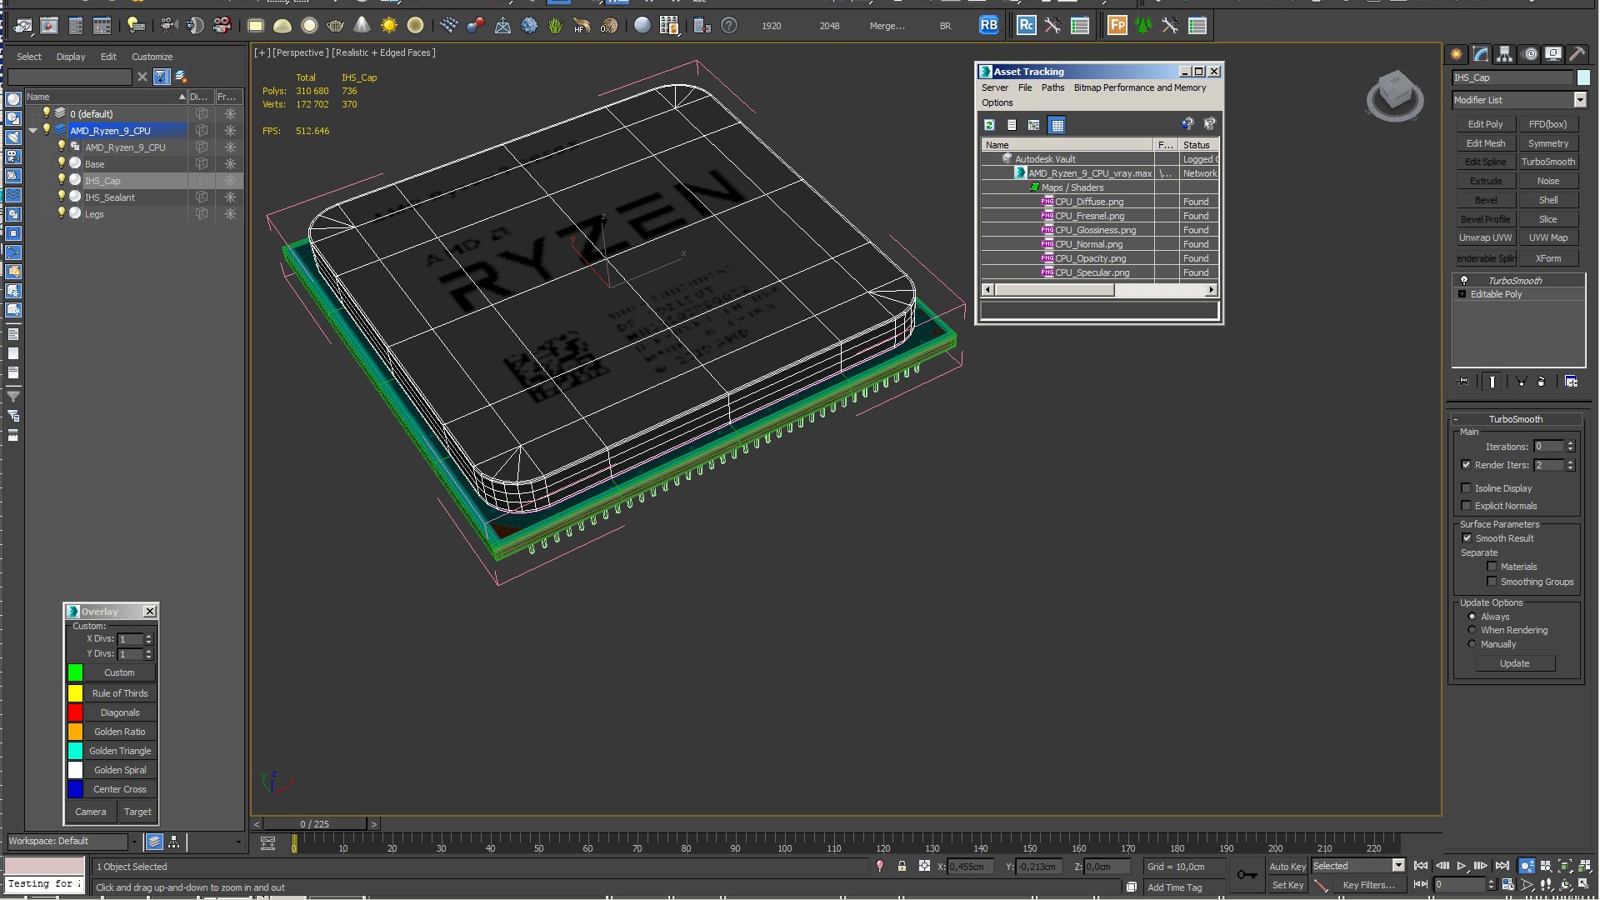The image size is (1600, 900).
Task: Open the Display command panel tab
Action: pyautogui.click(x=1553, y=54)
